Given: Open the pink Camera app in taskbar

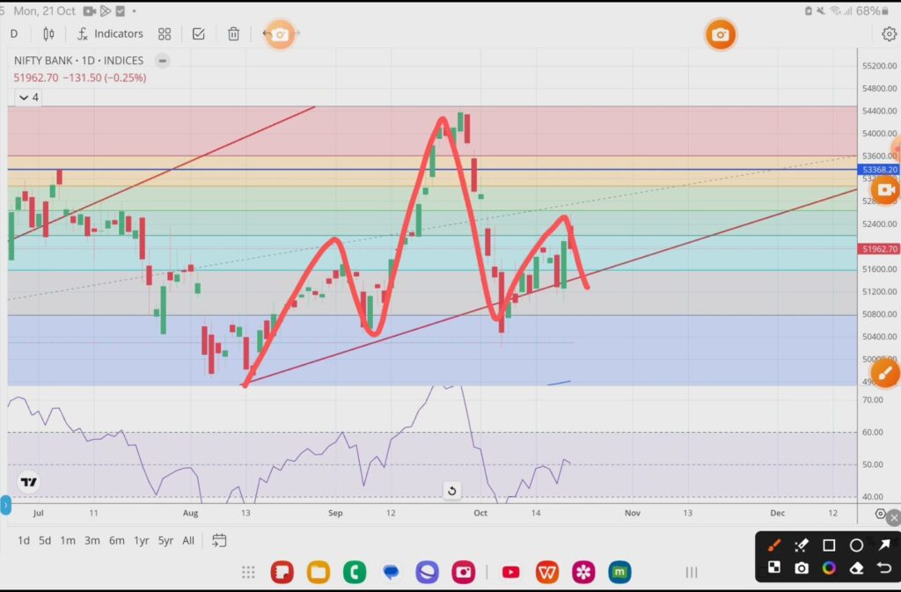Looking at the screenshot, I should coord(463,572).
